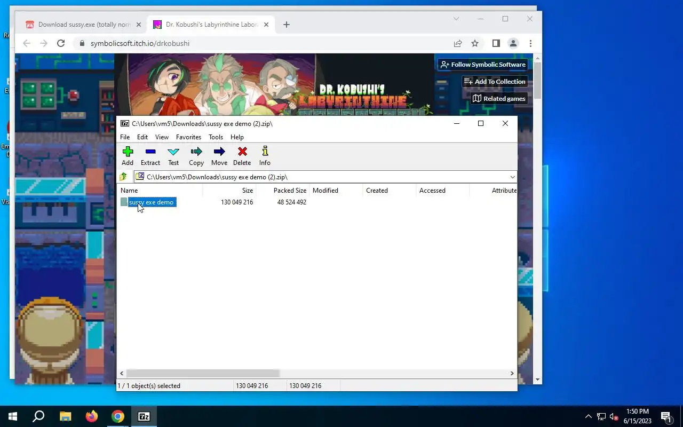Click the muted volume tray icon

click(x=614, y=416)
